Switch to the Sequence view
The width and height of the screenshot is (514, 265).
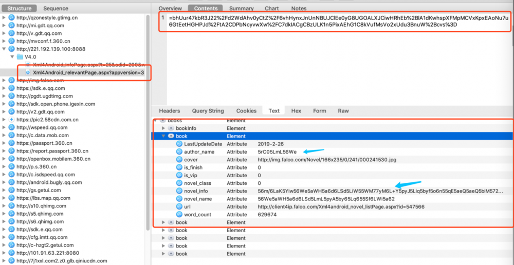tap(56, 9)
